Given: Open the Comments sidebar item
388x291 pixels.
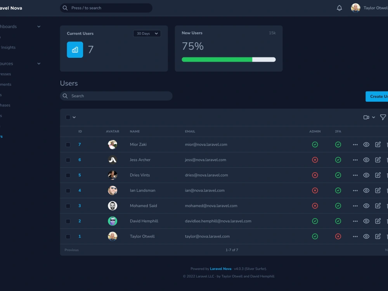Looking at the screenshot, I should coord(6,84).
